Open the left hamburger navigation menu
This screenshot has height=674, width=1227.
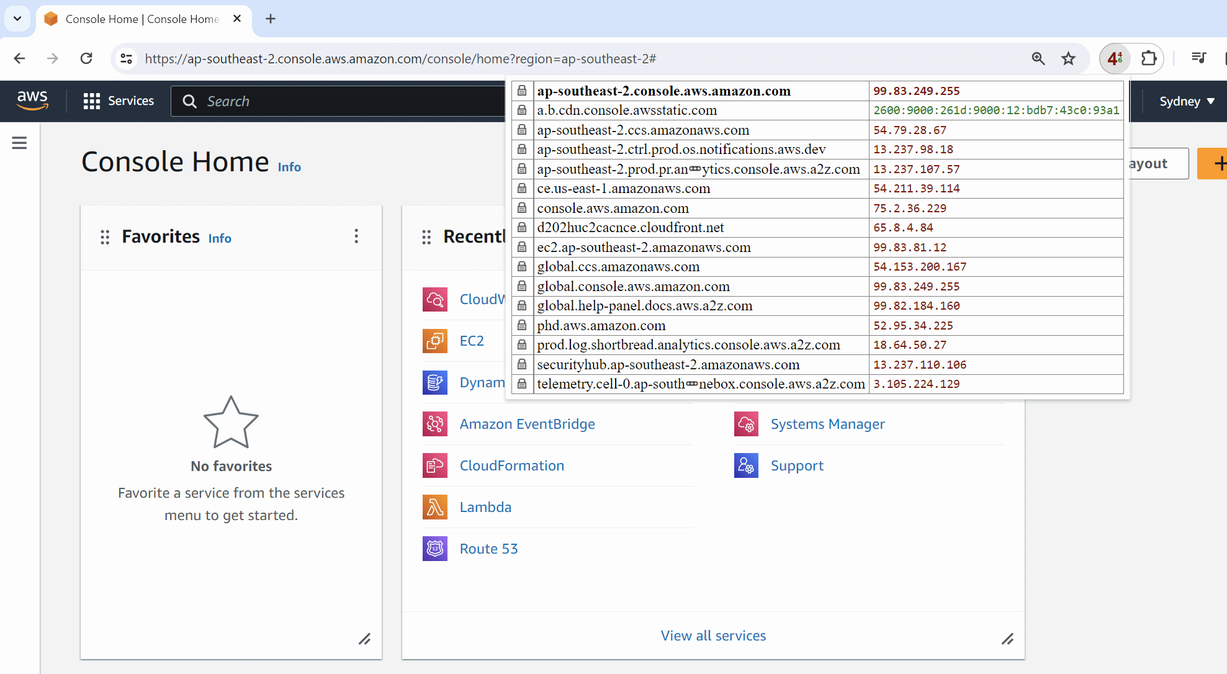click(x=19, y=143)
